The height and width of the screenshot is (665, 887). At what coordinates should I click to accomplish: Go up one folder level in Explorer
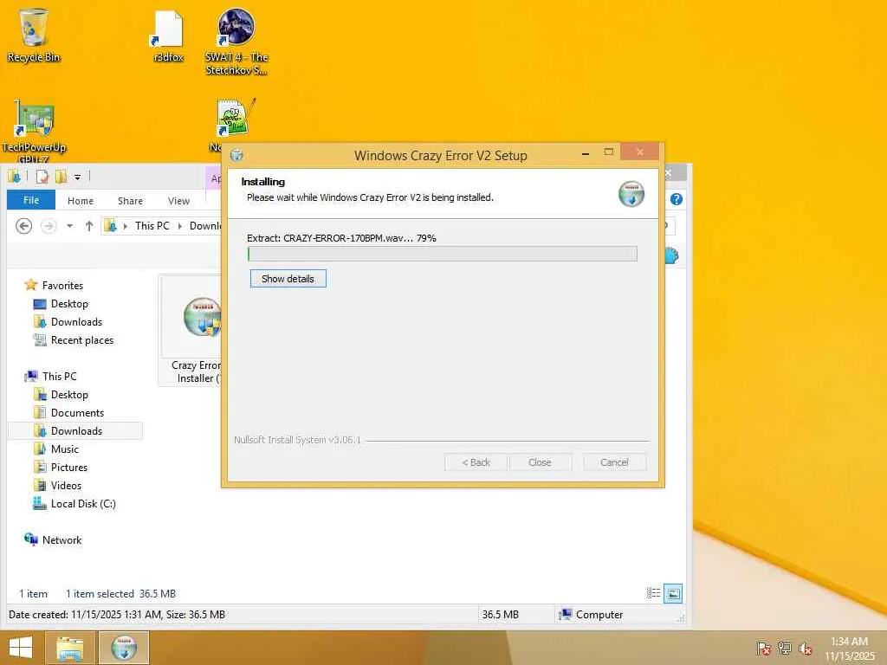89,226
